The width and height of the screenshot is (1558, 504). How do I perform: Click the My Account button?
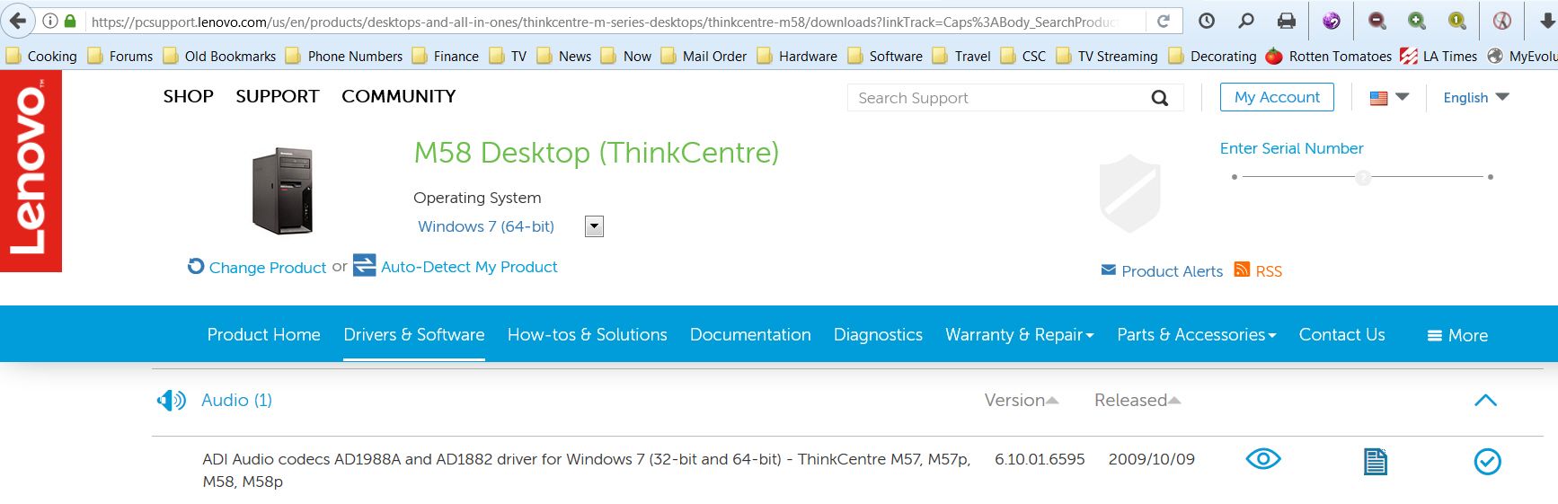point(1277,97)
